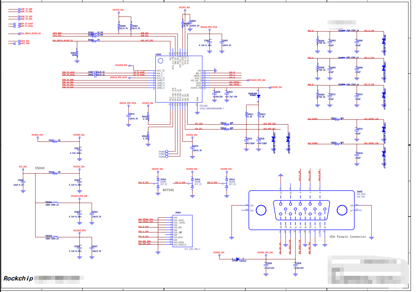Select the D5912 BAV99 diode

pyautogui.click(x=227, y=183)
